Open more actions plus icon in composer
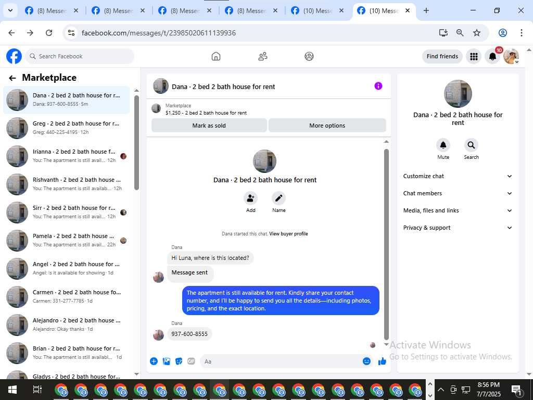Viewport: 533px width, 400px height. pos(154,361)
